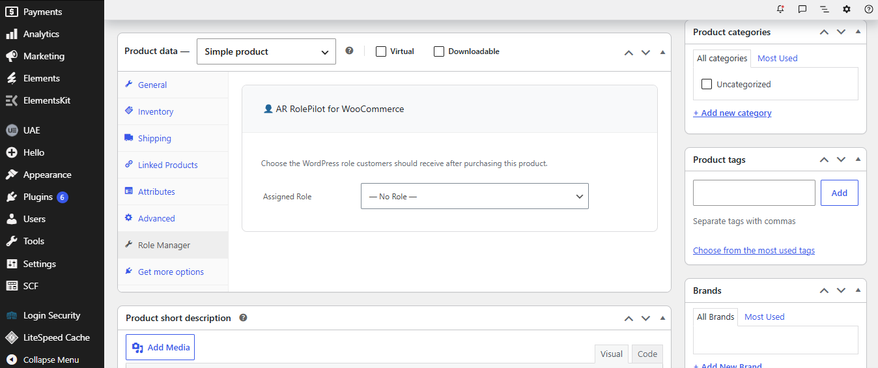
Task: Open the Simple product type dropdown
Action: 266,51
